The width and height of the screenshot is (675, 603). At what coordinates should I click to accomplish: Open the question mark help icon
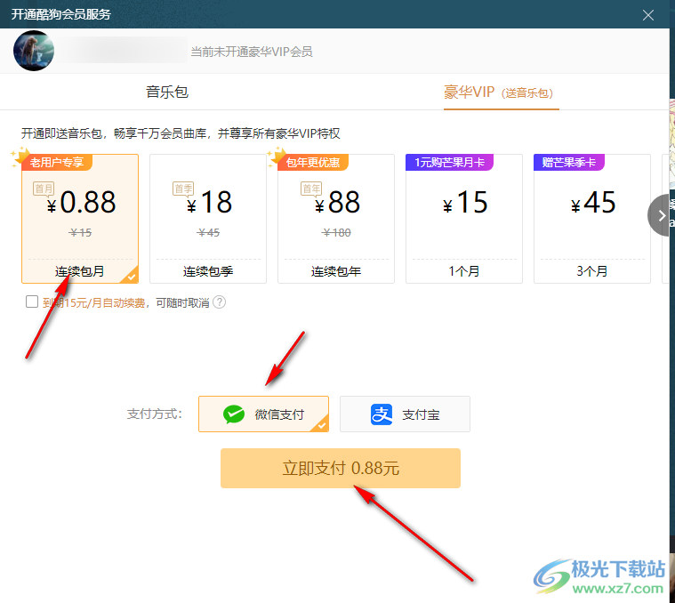pyautogui.click(x=219, y=302)
